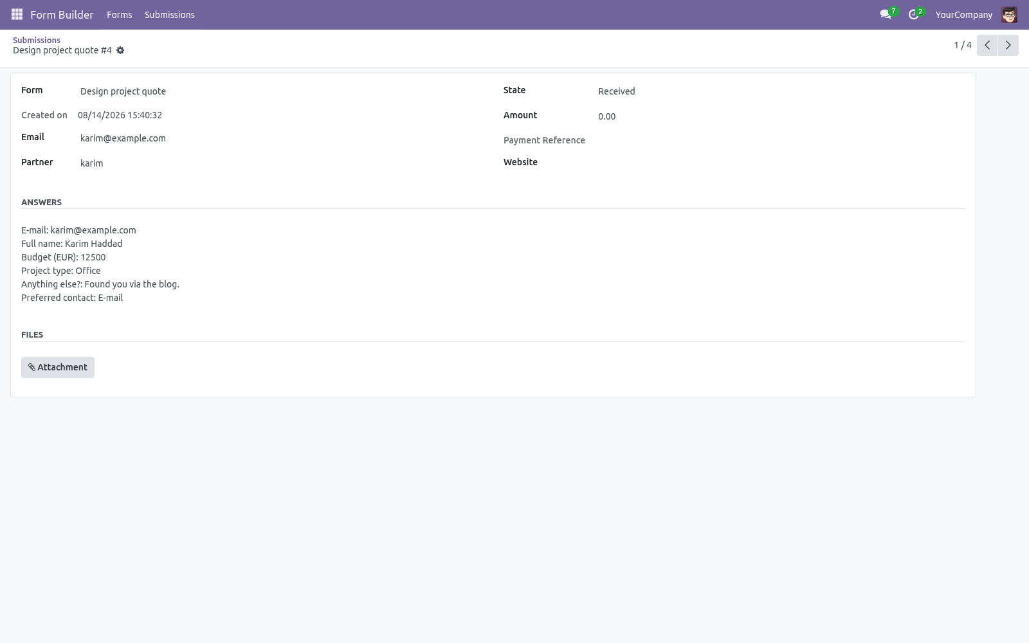Open the YourCompany switcher
The height and width of the screenshot is (643, 1029).
(x=964, y=14)
